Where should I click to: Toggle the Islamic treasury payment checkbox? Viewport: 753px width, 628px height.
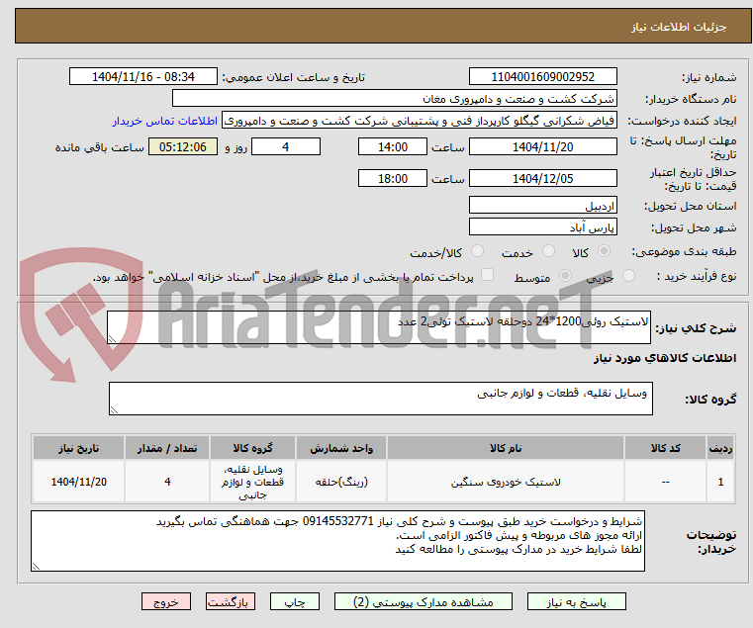coord(487,275)
